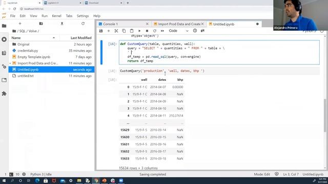Click Python 3 | Idle in status bar
Image resolution: width=328 pixels, height=184 pixels.
pyautogui.click(x=41, y=174)
